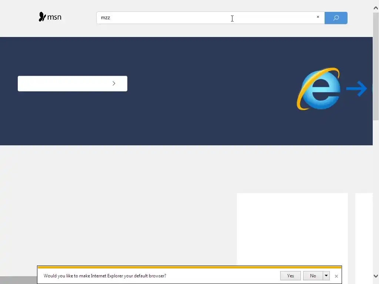This screenshot has height=284, width=379.
Task: Click the scrollbar up arrow
Action: (376, 8)
